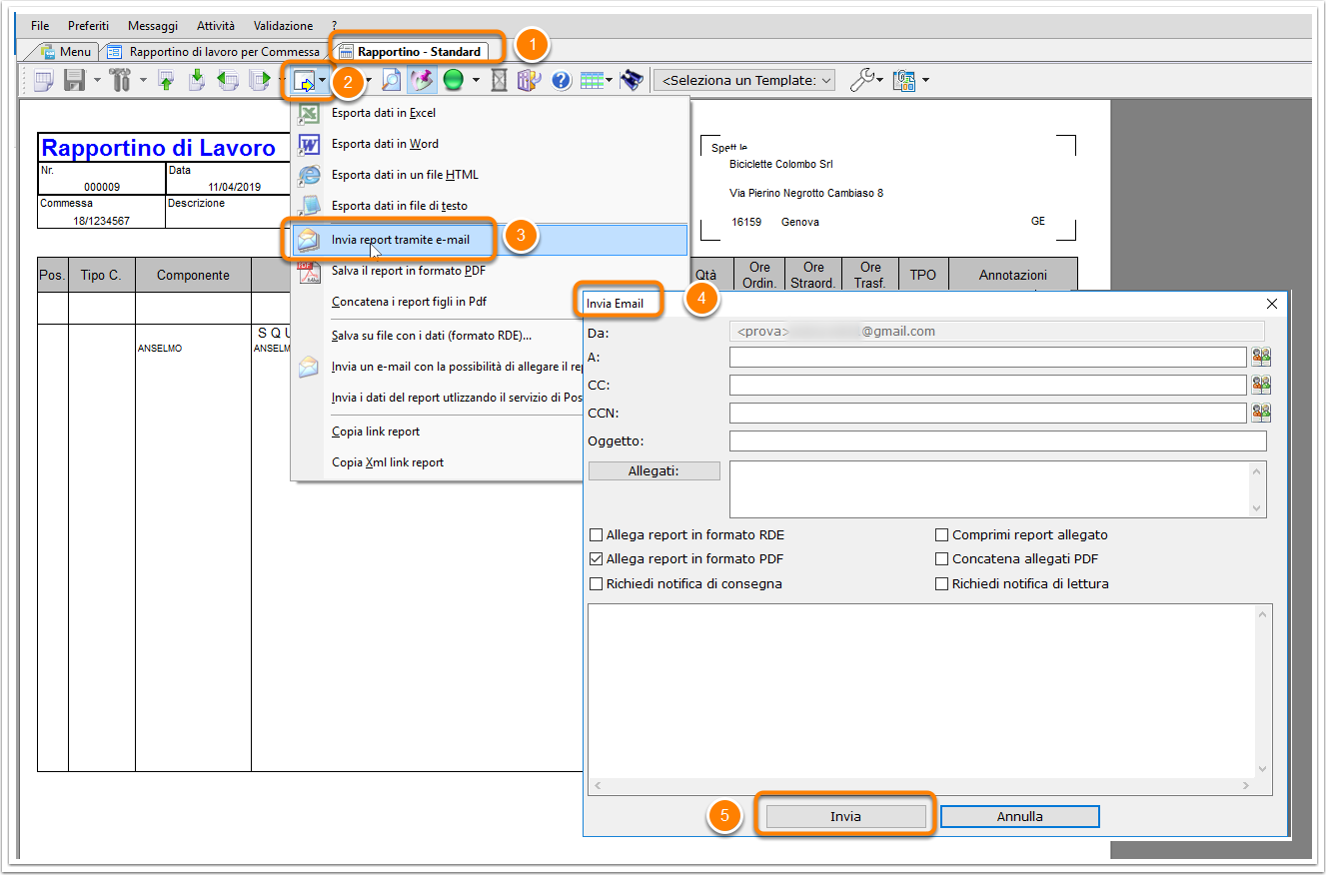Click the green table grid icon
Screen dimensions: 1326x875
click(x=591, y=81)
